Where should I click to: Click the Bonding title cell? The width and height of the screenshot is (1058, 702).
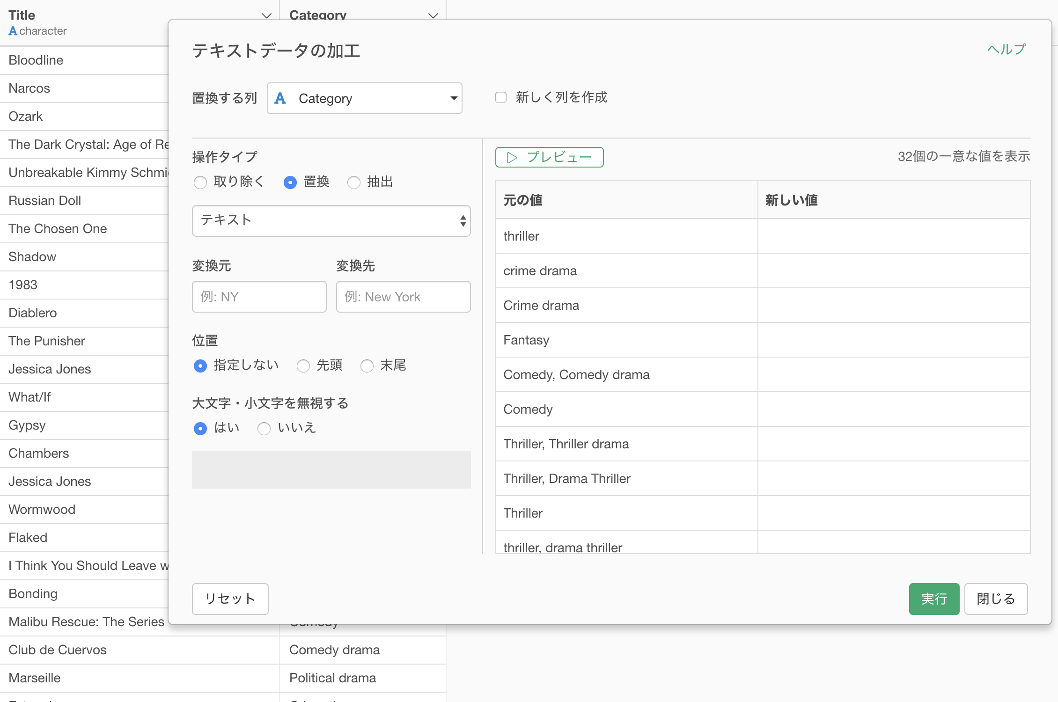point(84,594)
